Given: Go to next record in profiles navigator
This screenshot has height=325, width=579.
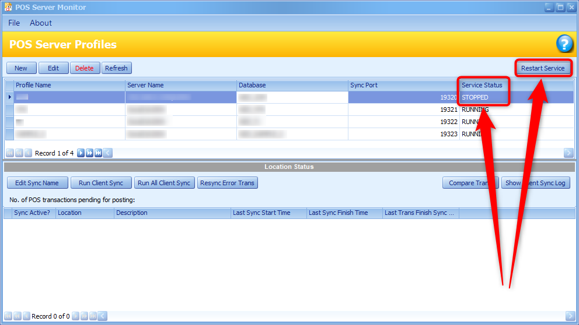Looking at the screenshot, I should point(81,153).
